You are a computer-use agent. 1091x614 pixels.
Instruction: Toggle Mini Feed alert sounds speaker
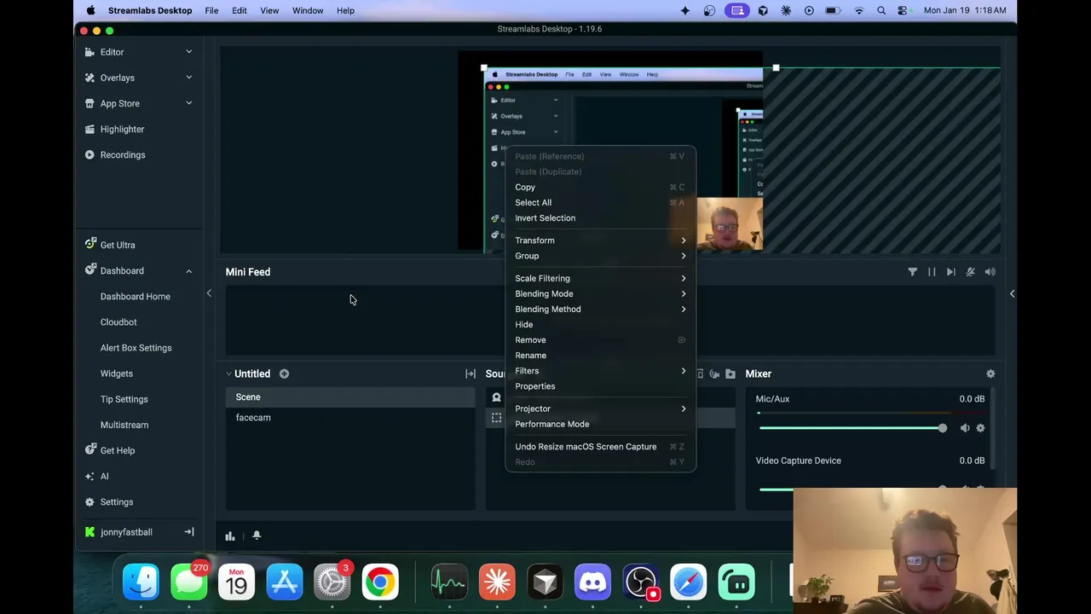coord(990,272)
